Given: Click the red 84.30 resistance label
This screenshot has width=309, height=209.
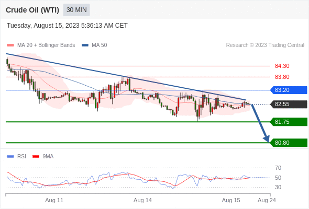Looking at the screenshot, I should [x=282, y=66].
